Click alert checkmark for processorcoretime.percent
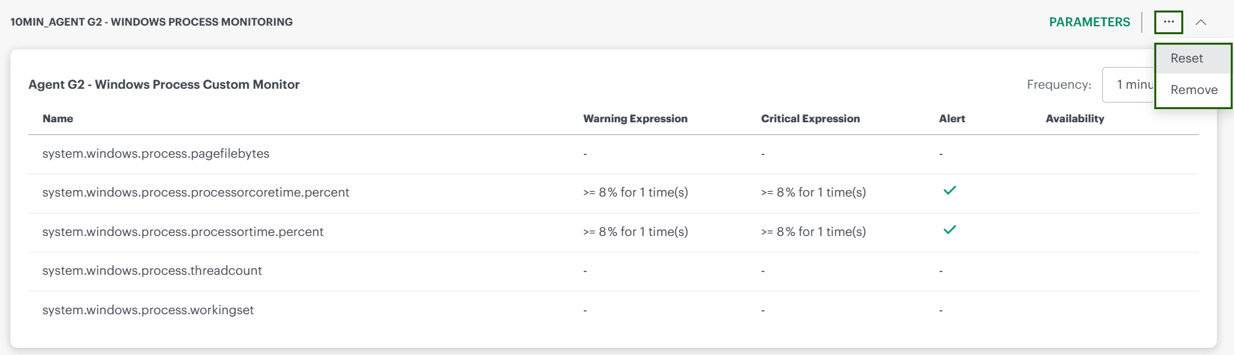 (949, 191)
